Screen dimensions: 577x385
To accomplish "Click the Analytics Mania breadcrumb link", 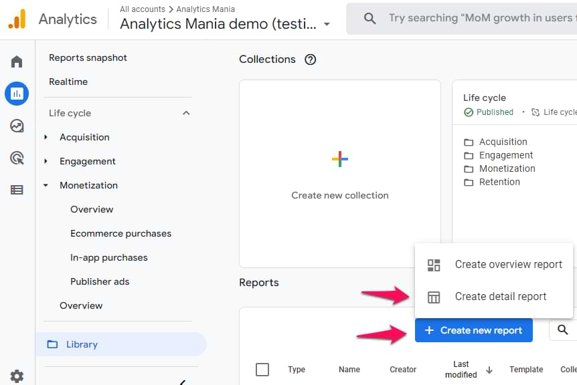I will [x=205, y=9].
